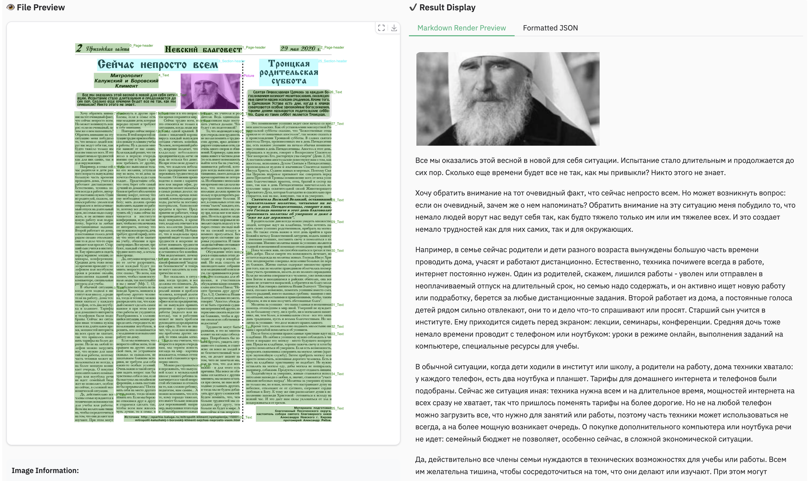This screenshot has width=811, height=481.
Task: Click the 'Троицкая родительская суббота' header region
Action: point(288,72)
